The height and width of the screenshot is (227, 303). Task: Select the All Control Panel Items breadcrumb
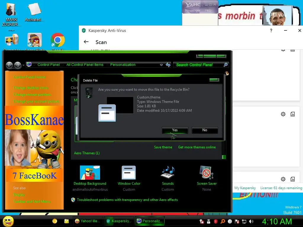(85, 65)
